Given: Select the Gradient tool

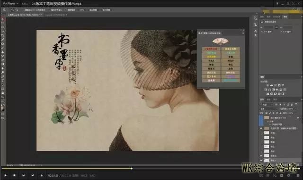Looking at the screenshot, I should coord(3,64).
